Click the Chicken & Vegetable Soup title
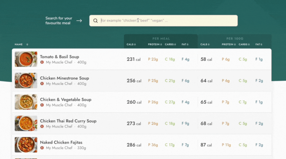Viewport: 286px width, 159px height. pos(66,100)
